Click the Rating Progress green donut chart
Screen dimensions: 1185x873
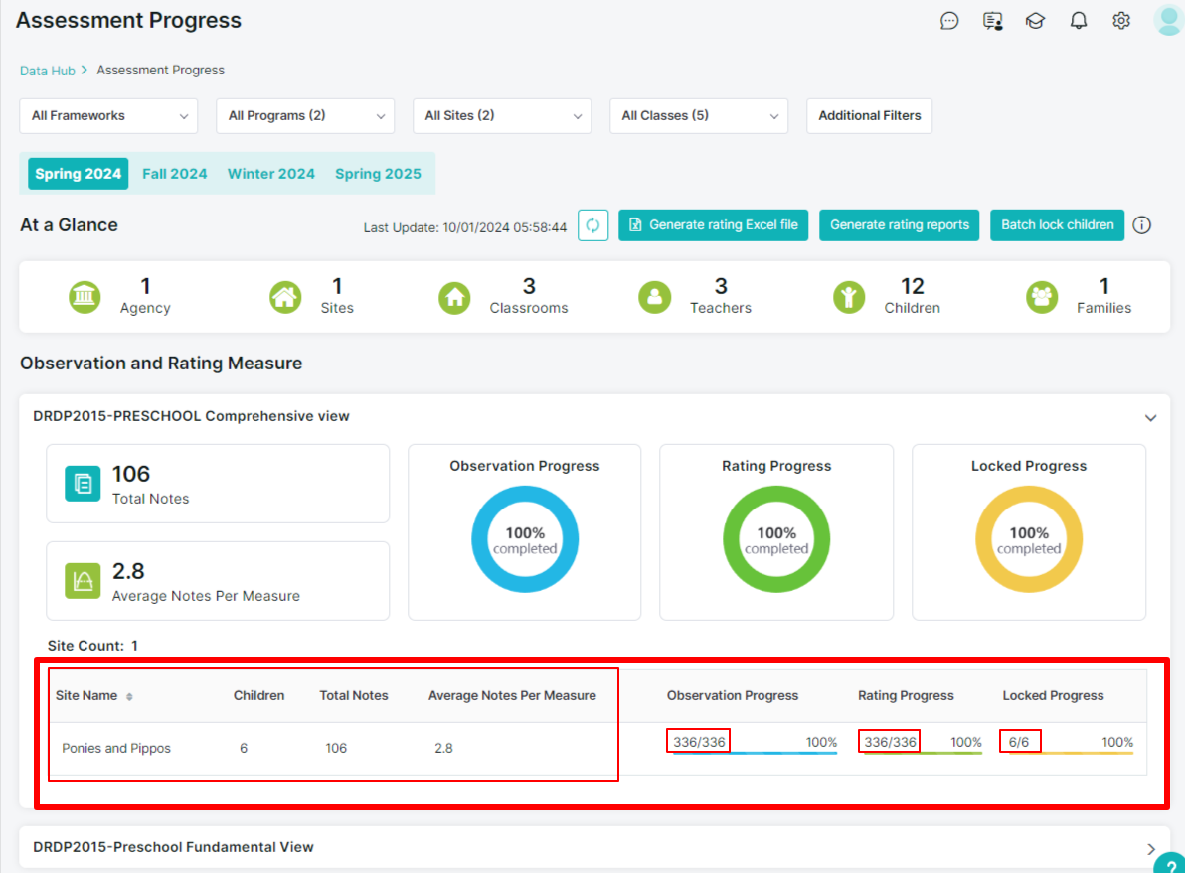click(x=776, y=539)
